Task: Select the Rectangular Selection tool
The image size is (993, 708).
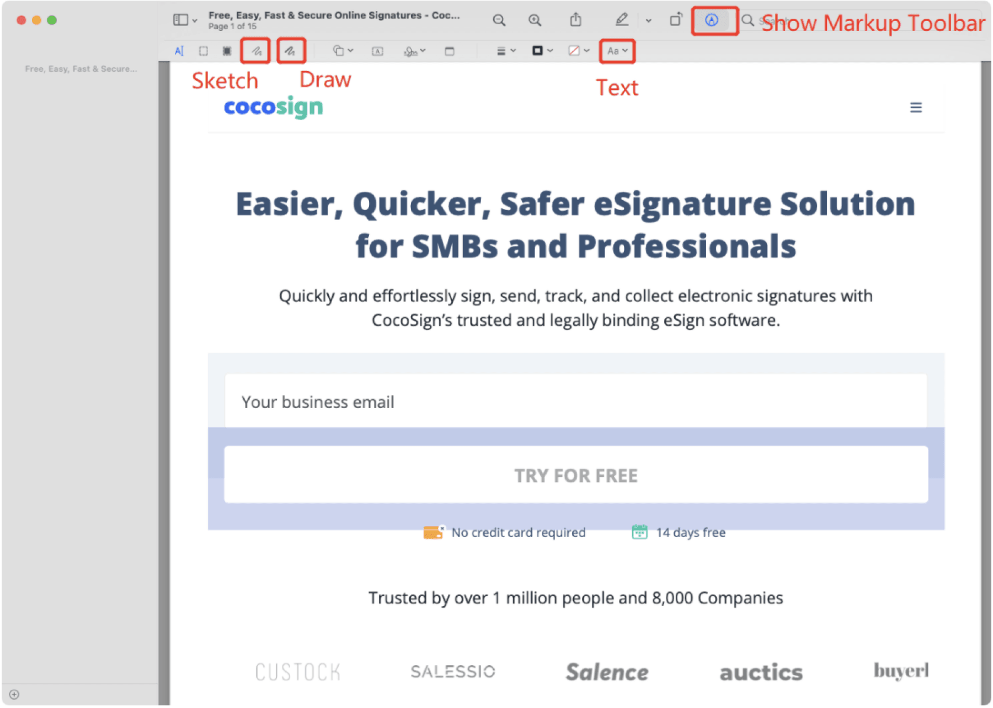Action: [x=203, y=50]
